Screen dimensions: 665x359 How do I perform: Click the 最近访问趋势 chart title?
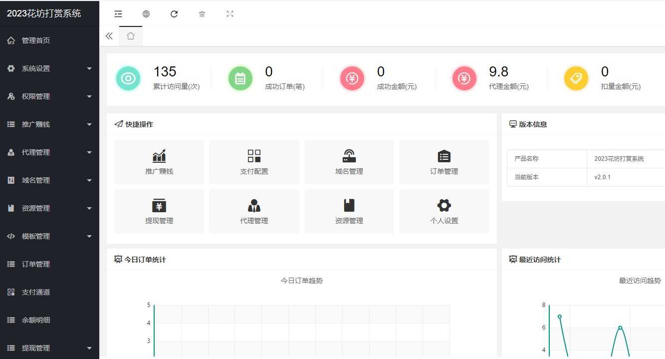tap(640, 281)
